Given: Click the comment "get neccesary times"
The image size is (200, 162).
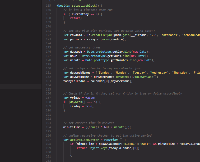Looking at the screenshot, I should click(x=82, y=48).
